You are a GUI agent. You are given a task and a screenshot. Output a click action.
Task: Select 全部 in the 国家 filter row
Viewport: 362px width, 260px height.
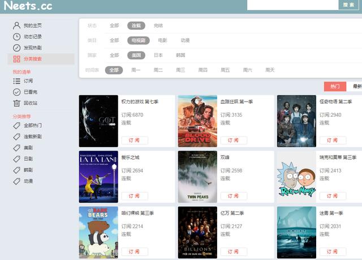click(114, 55)
